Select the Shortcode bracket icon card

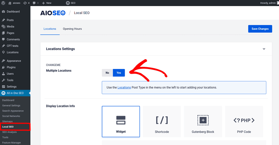pos(162,122)
